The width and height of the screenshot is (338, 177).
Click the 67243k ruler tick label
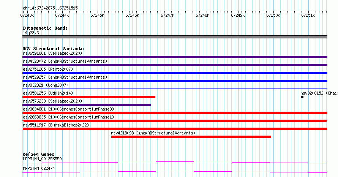(27, 15)
